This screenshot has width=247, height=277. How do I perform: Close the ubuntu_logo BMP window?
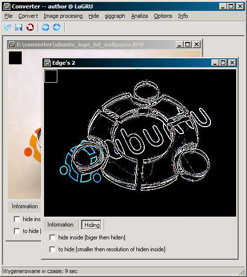click(x=197, y=45)
